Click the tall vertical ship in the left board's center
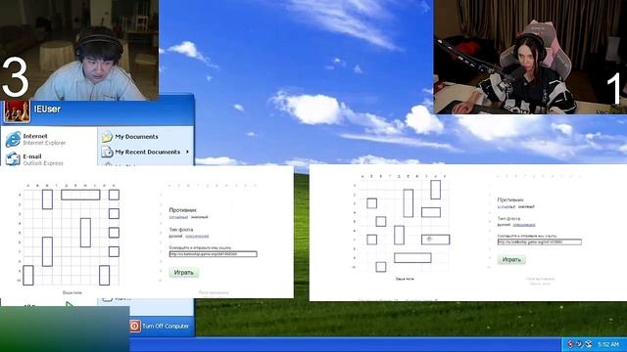The width and height of the screenshot is (627, 352). 85,233
